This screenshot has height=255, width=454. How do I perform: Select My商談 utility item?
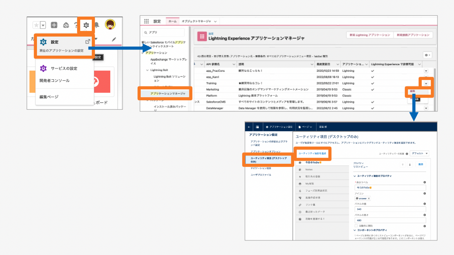click(322, 183)
